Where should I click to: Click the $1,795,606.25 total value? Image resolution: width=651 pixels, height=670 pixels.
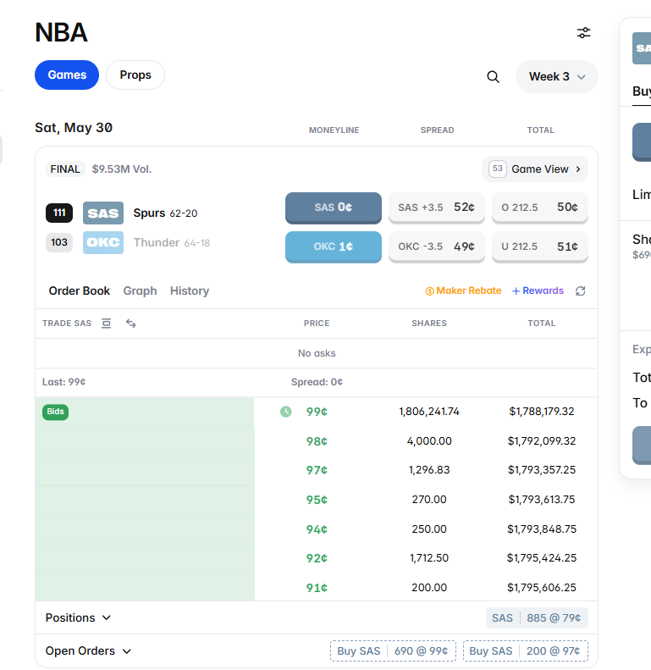tap(542, 588)
